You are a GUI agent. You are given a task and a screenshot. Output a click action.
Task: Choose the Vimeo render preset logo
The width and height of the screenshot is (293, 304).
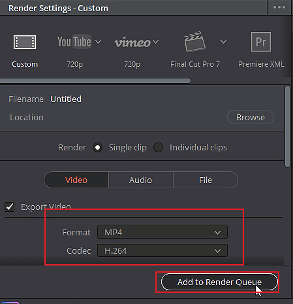(132, 42)
